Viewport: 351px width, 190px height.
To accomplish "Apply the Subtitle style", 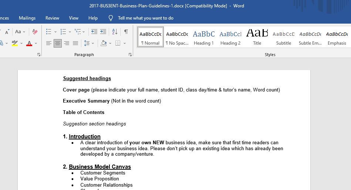I will 284,37.
